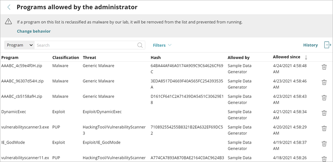Sort by the Program column header

pyautogui.click(x=10, y=57)
